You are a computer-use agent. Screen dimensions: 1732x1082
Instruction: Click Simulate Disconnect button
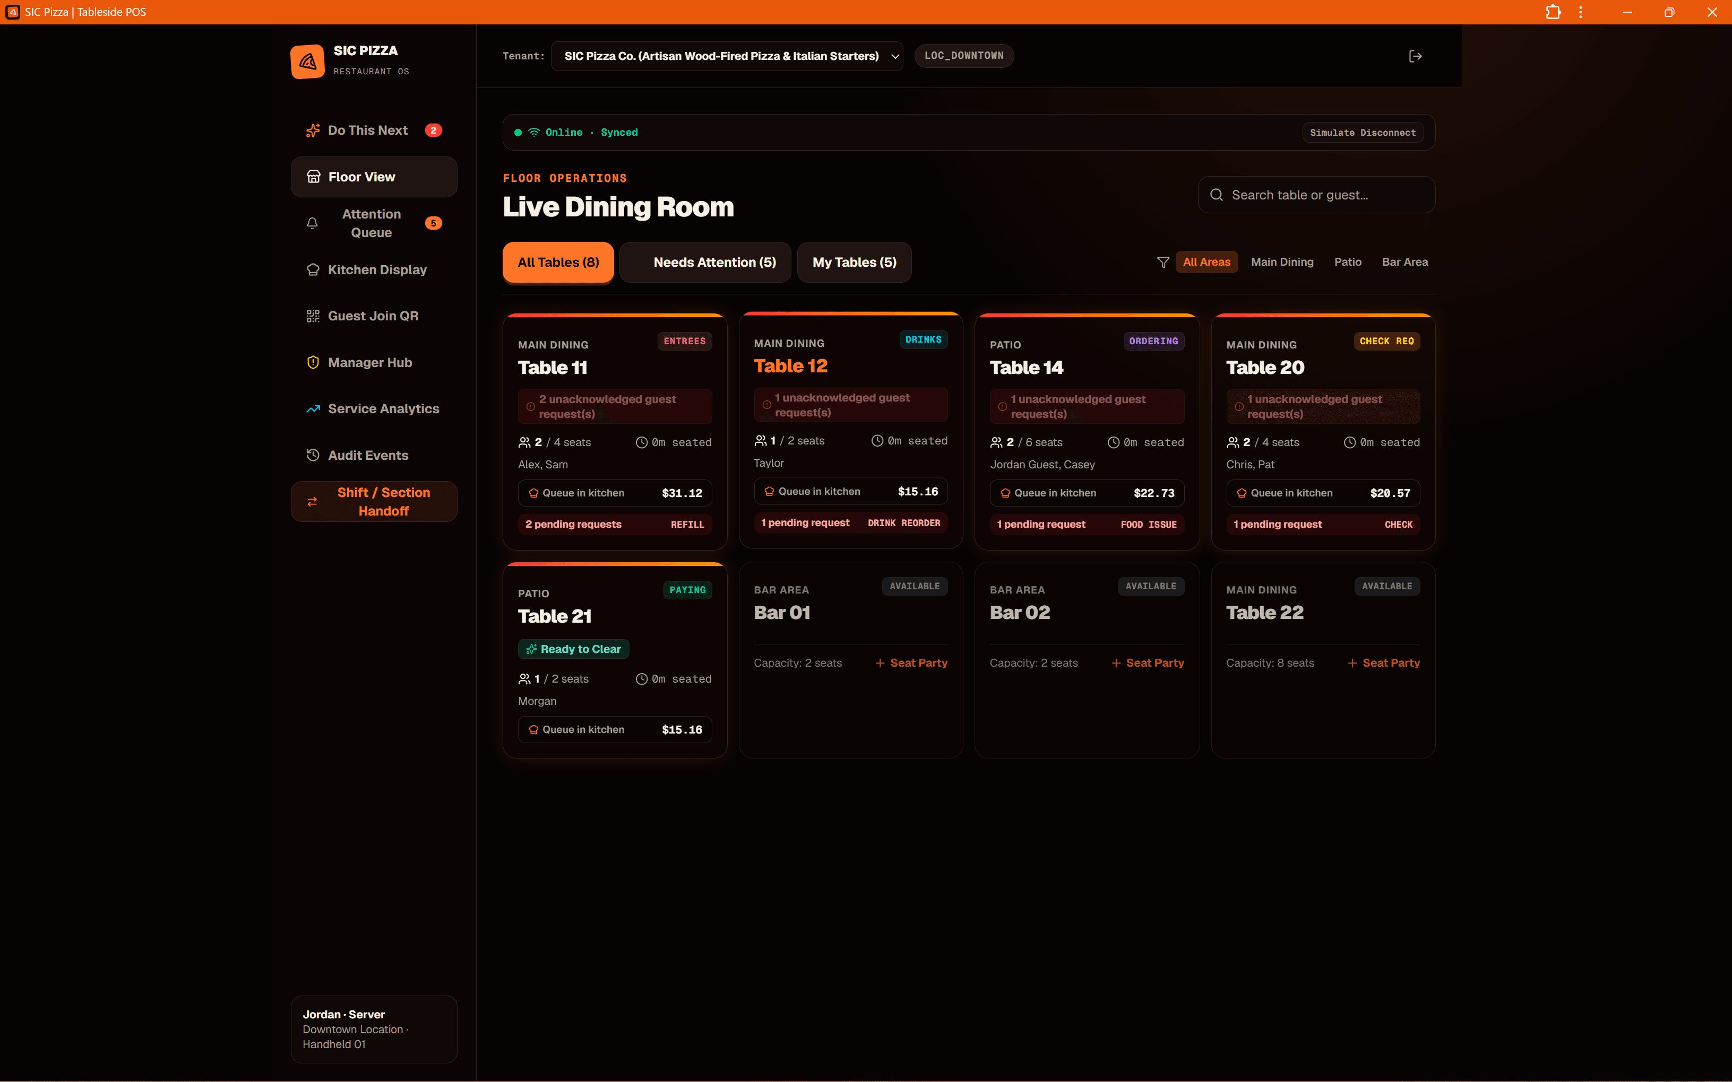tap(1363, 133)
